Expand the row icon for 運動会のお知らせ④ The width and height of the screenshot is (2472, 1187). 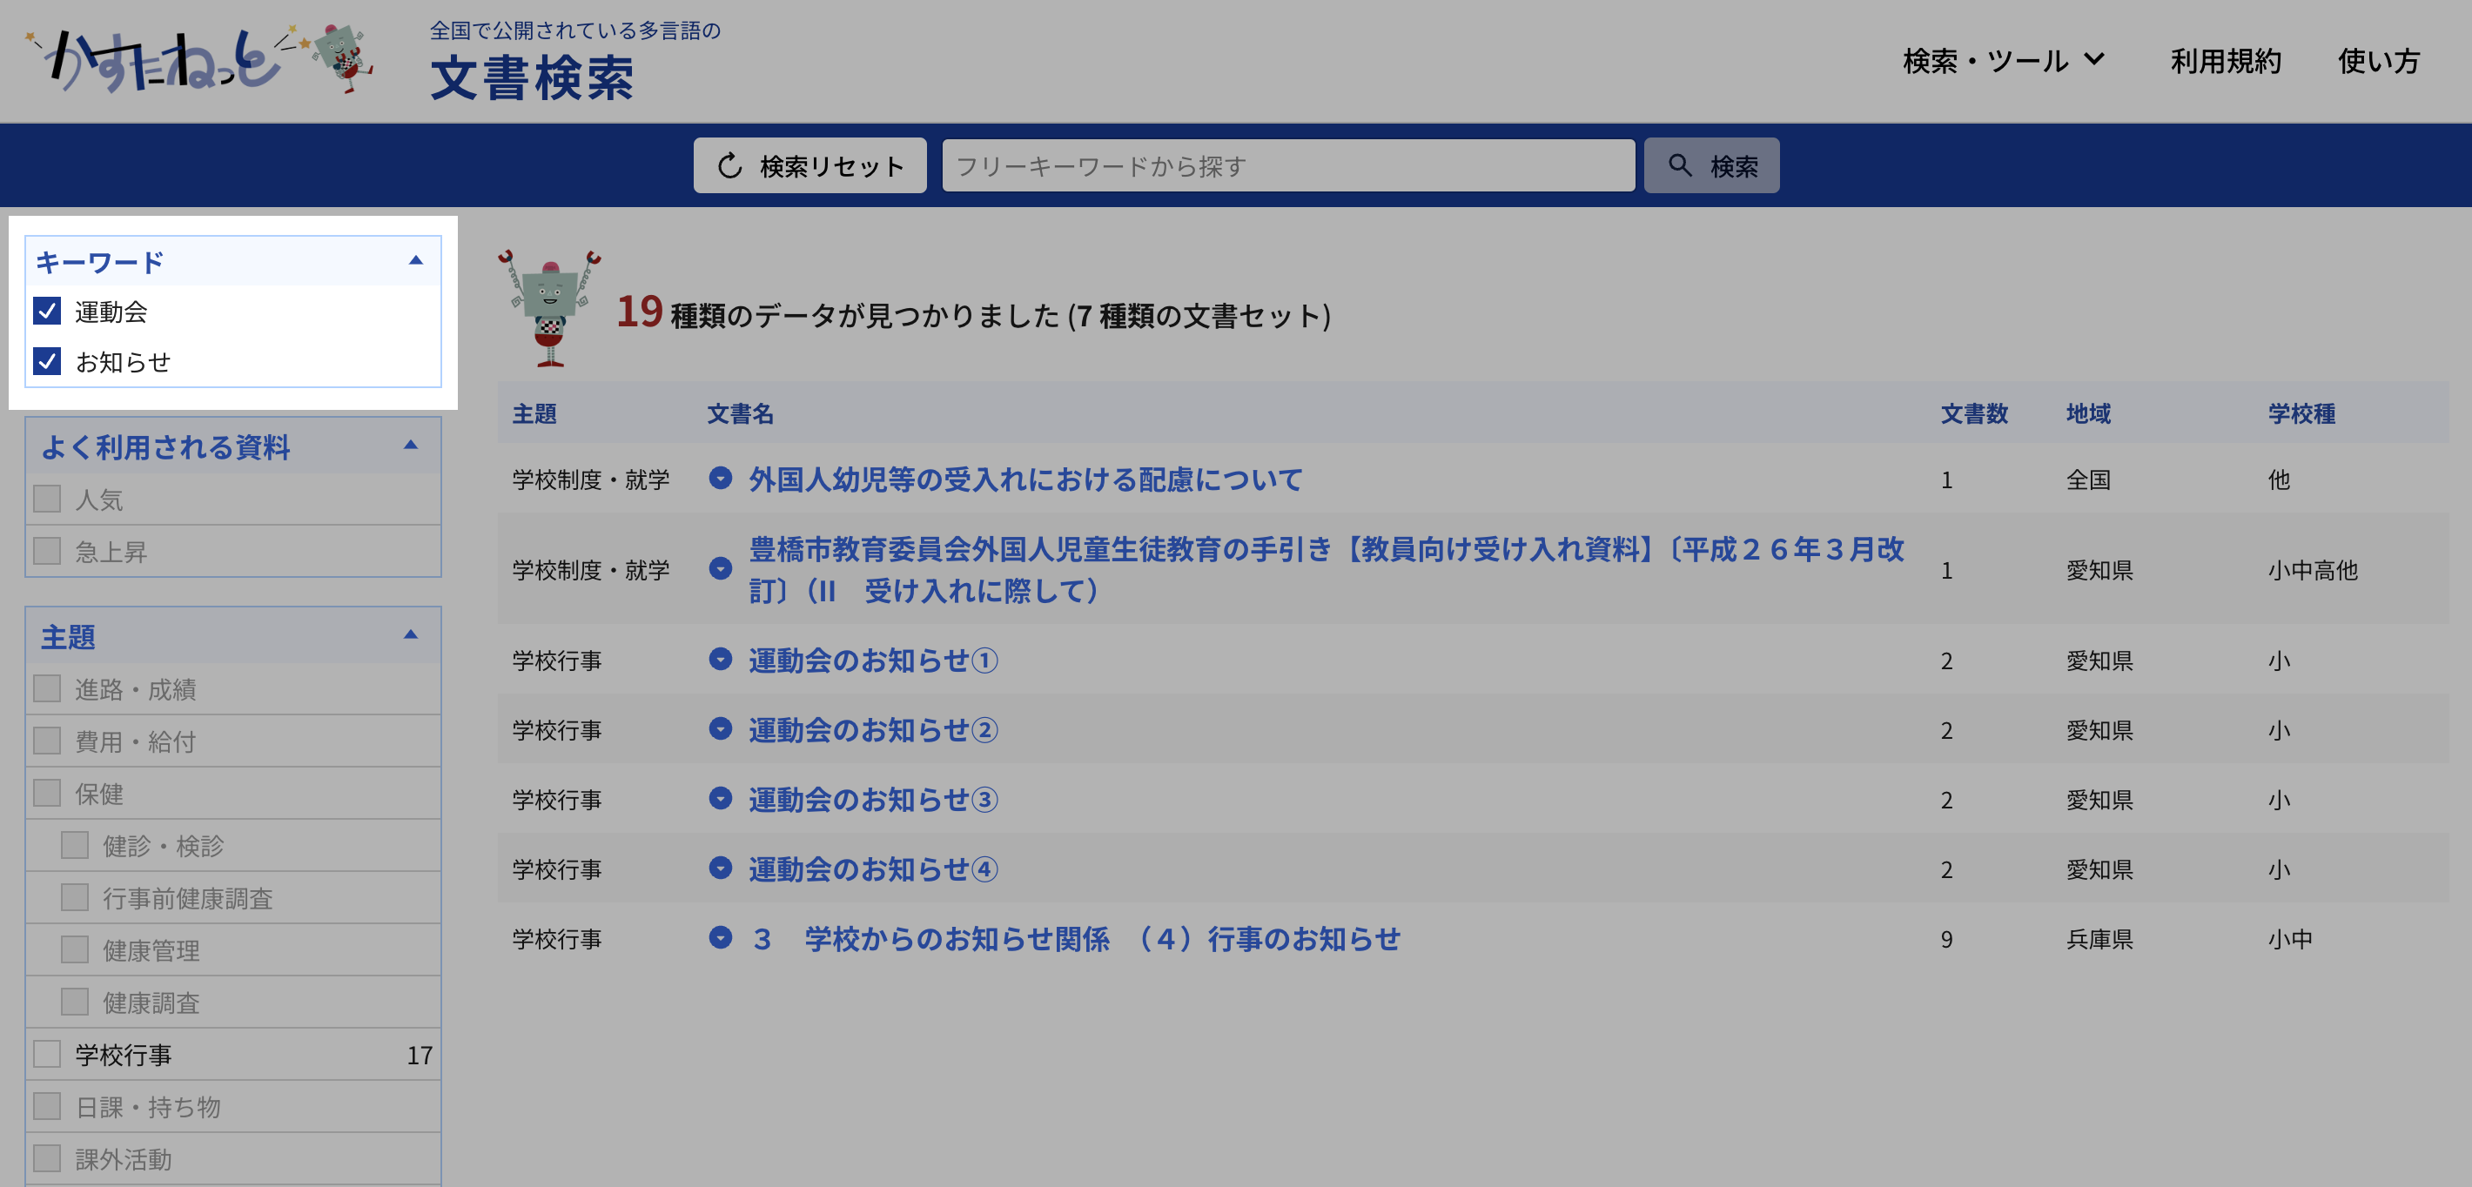(721, 868)
